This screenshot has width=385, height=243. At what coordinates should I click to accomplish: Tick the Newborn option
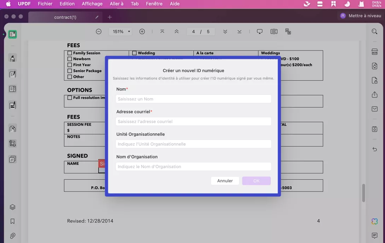(x=70, y=59)
